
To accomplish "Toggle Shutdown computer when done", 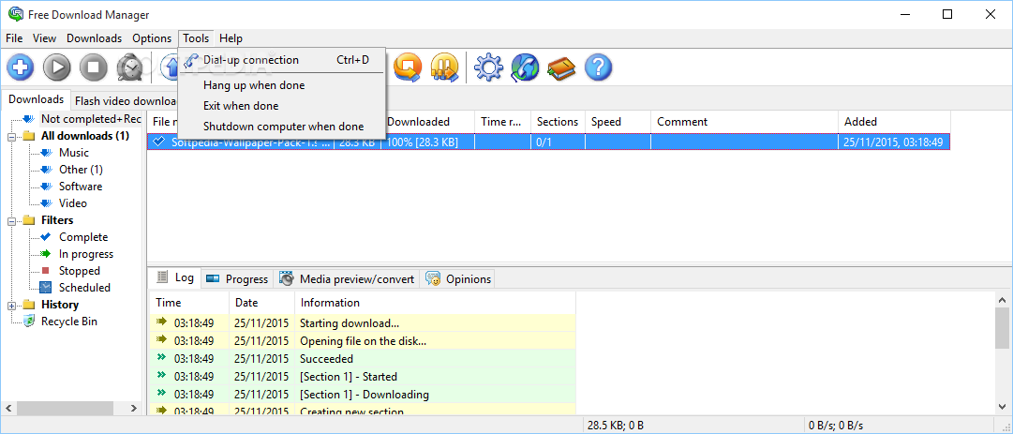I will click(x=282, y=127).
